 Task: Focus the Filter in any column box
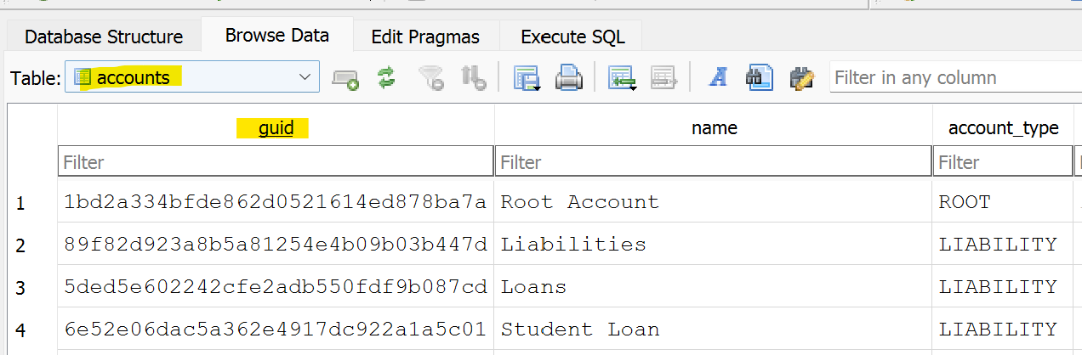click(954, 78)
